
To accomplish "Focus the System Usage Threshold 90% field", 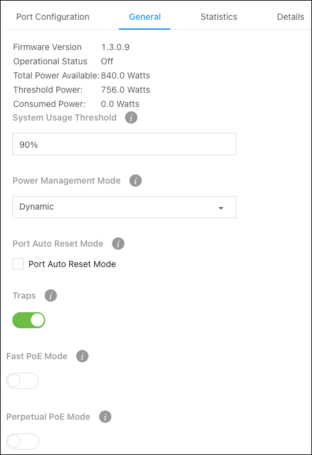I will [x=124, y=144].
